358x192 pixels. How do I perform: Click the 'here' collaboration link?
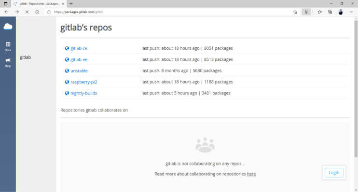pyautogui.click(x=251, y=174)
